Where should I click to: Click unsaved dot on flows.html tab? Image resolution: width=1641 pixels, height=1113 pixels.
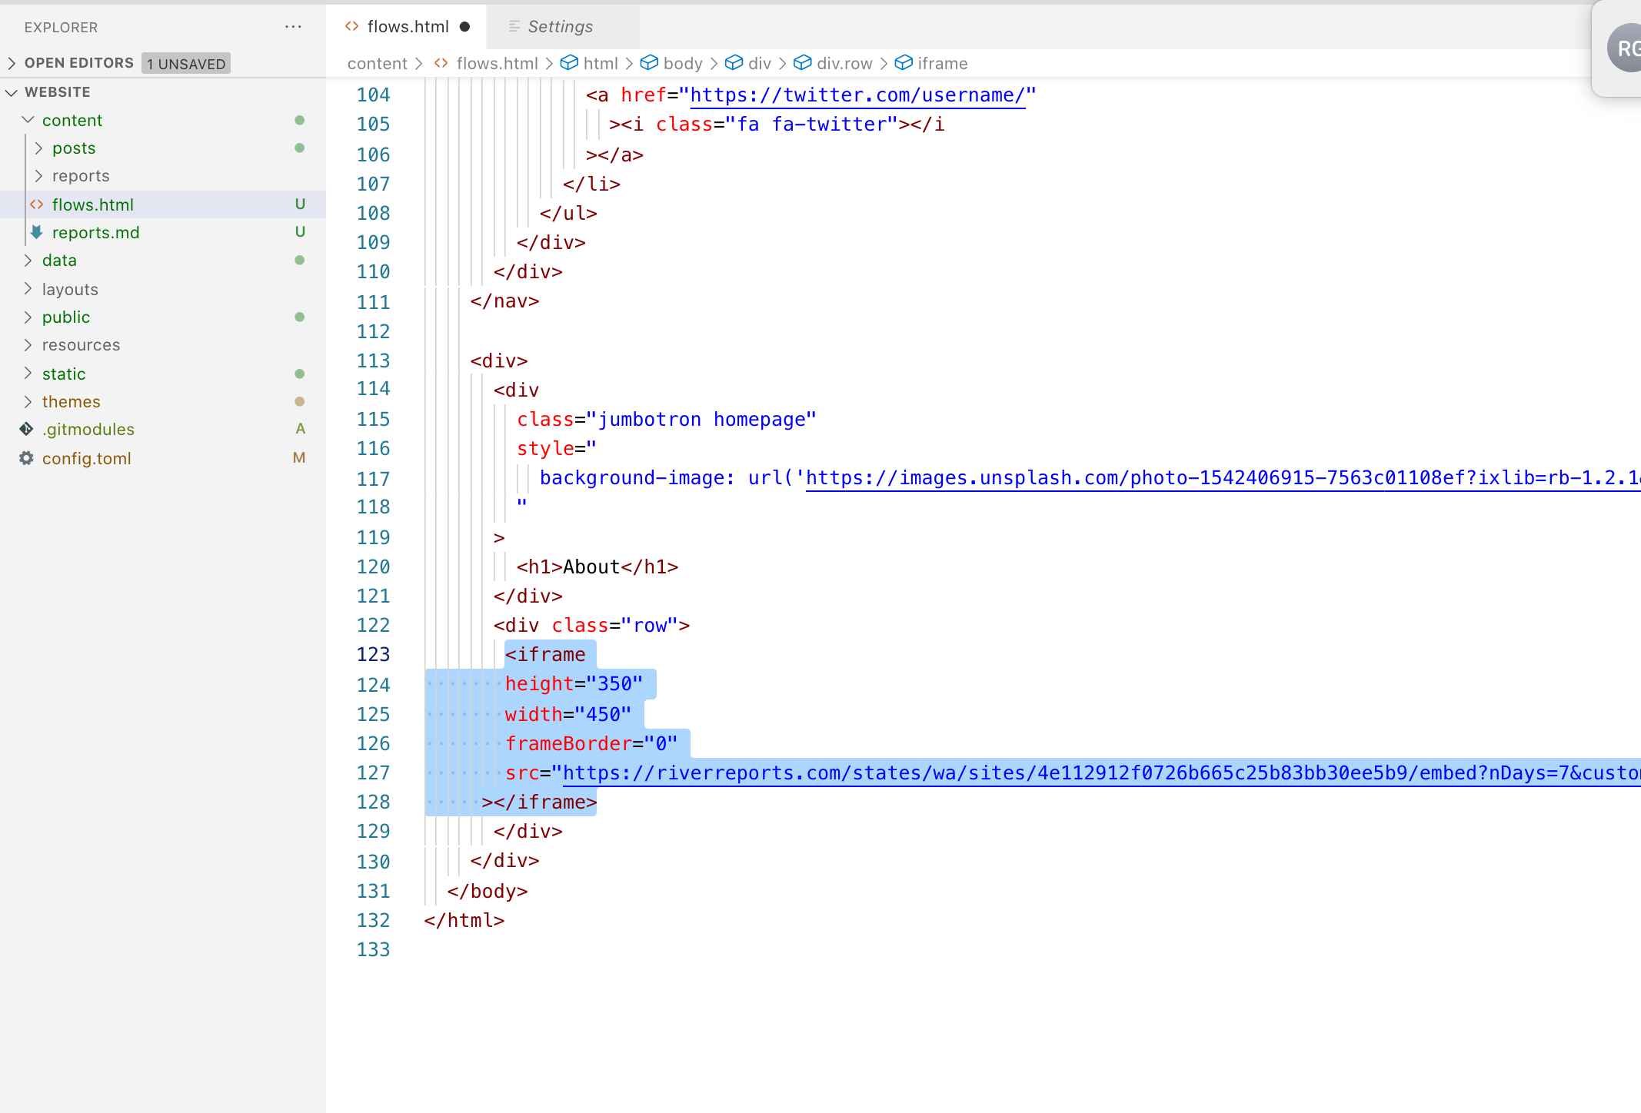(464, 27)
